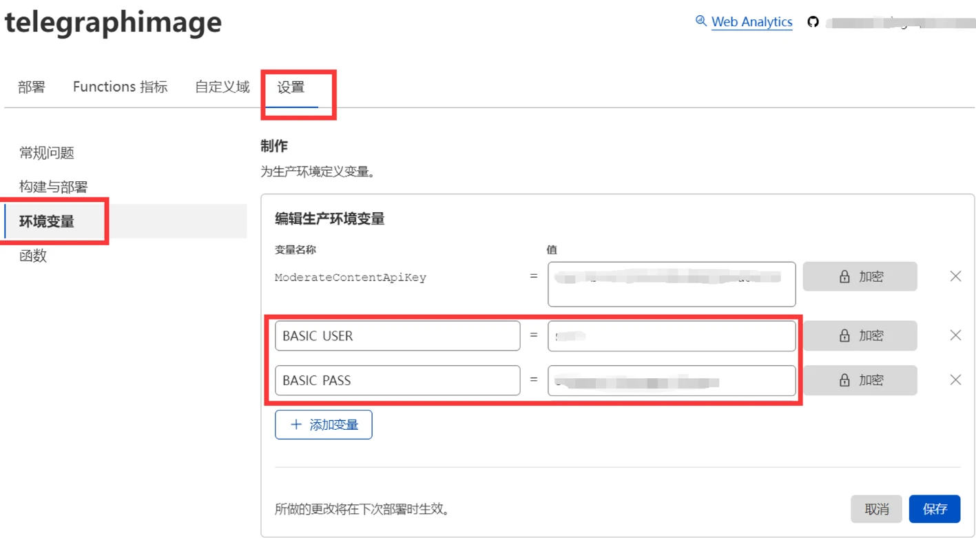Save environment variables with 保存

point(934,509)
